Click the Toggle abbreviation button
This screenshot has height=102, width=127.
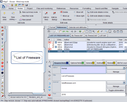pyautogui.click(x=116, y=90)
